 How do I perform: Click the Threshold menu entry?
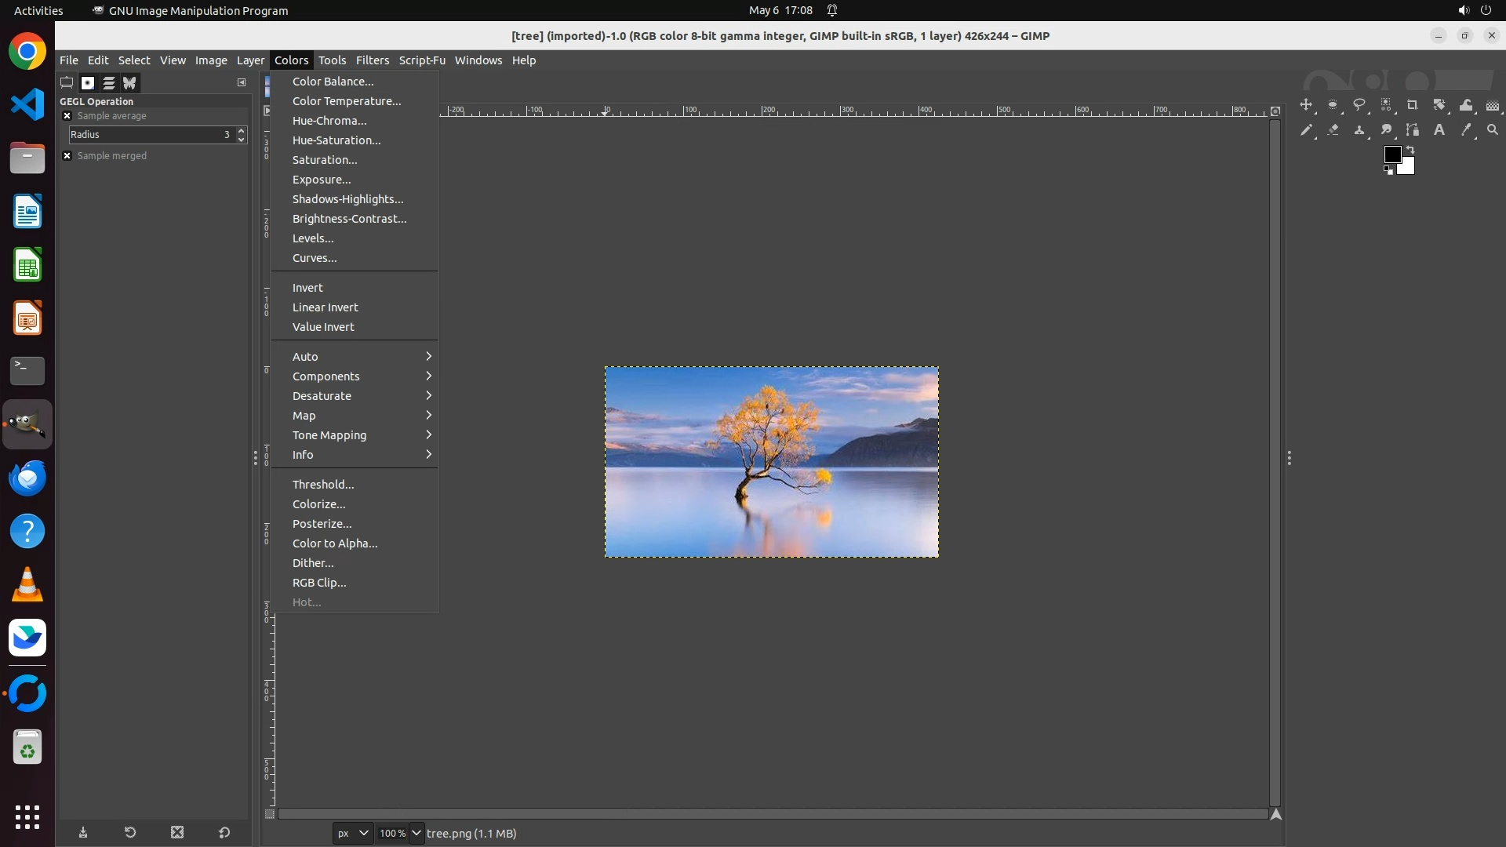pyautogui.click(x=323, y=485)
